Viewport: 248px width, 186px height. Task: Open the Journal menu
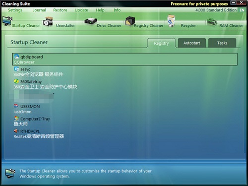[x=39, y=10]
